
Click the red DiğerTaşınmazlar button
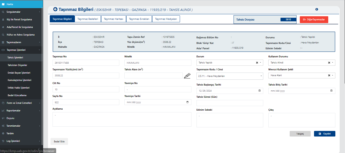pyautogui.click(x=314, y=20)
